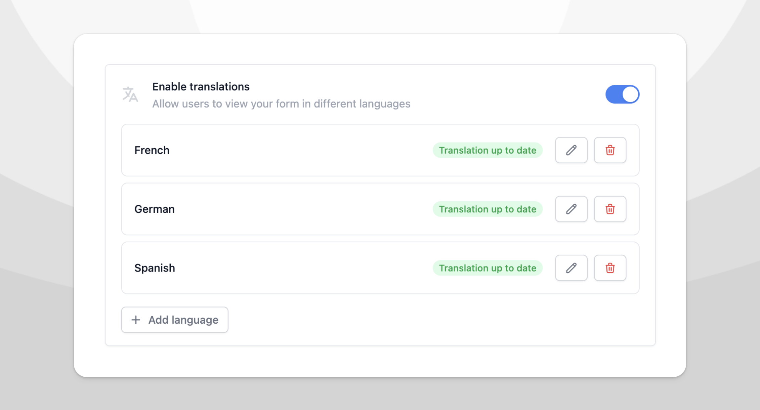Select the German language row label
The width and height of the screenshot is (760, 410).
154,209
